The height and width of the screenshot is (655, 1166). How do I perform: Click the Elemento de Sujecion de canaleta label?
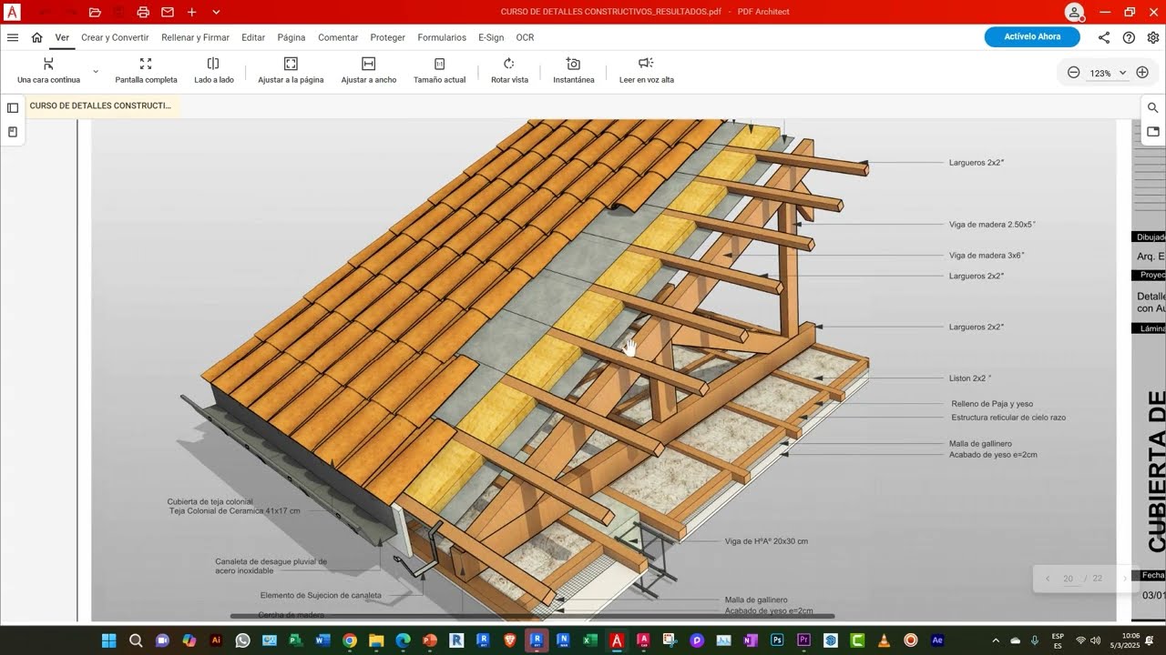coord(321,595)
